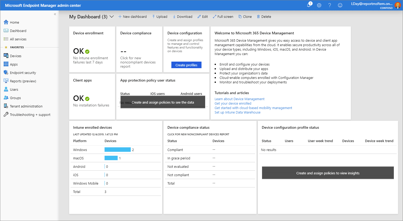Open the help question mark icon

(x=330, y=5)
